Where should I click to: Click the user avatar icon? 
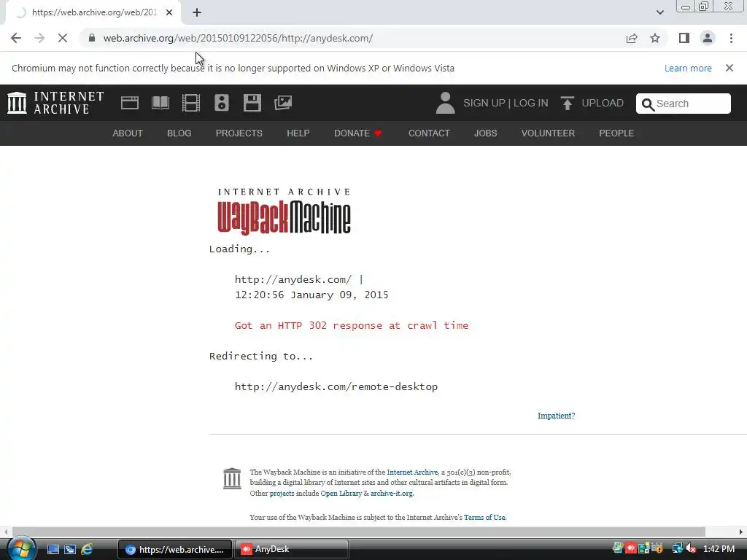[x=446, y=103]
